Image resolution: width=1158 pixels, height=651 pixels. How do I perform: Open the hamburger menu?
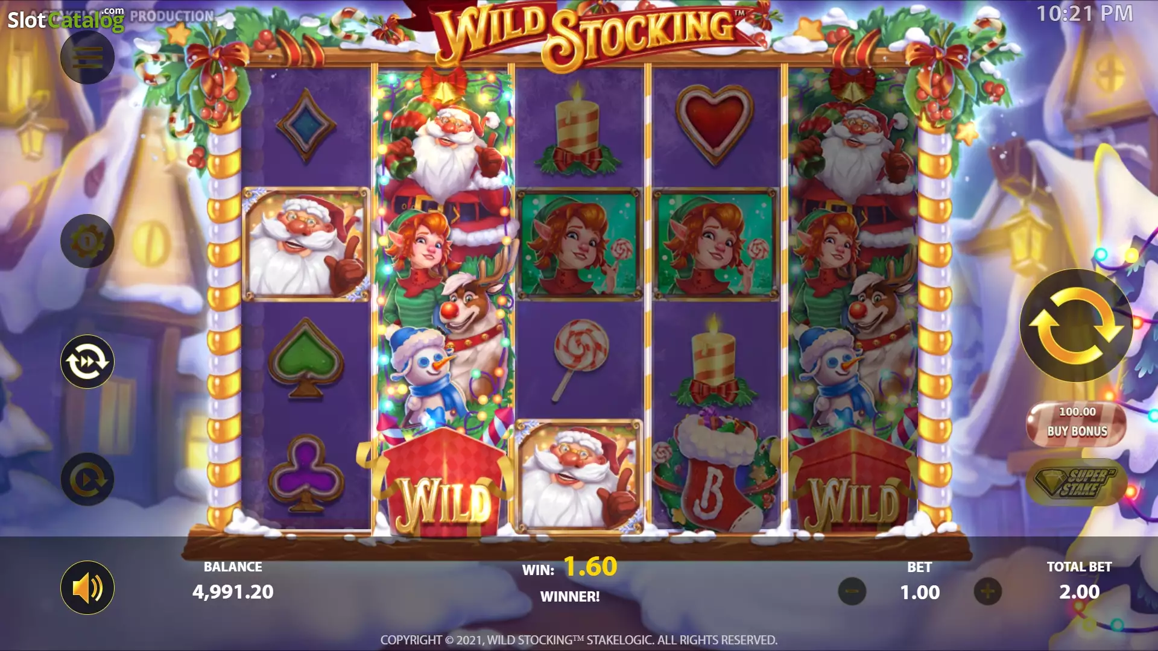pyautogui.click(x=87, y=57)
